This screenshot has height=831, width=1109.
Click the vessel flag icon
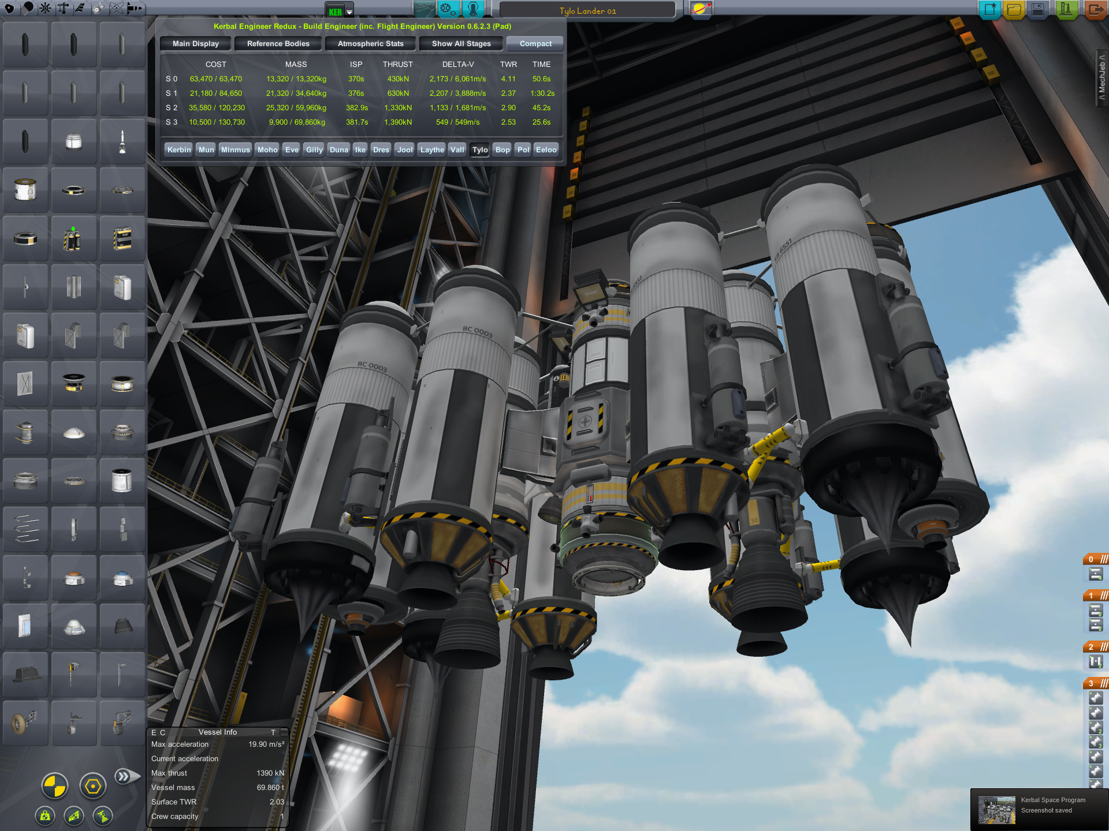(701, 9)
